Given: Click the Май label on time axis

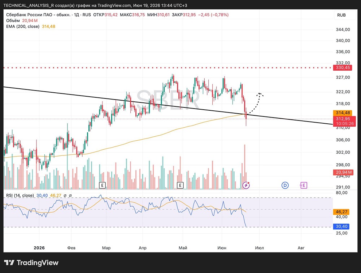Looking at the screenshot, I should tap(183, 248).
